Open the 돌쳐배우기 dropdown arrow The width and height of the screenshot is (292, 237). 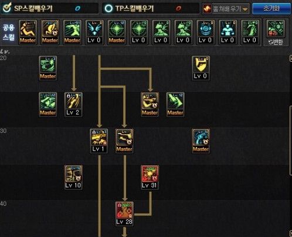[x=245, y=9]
